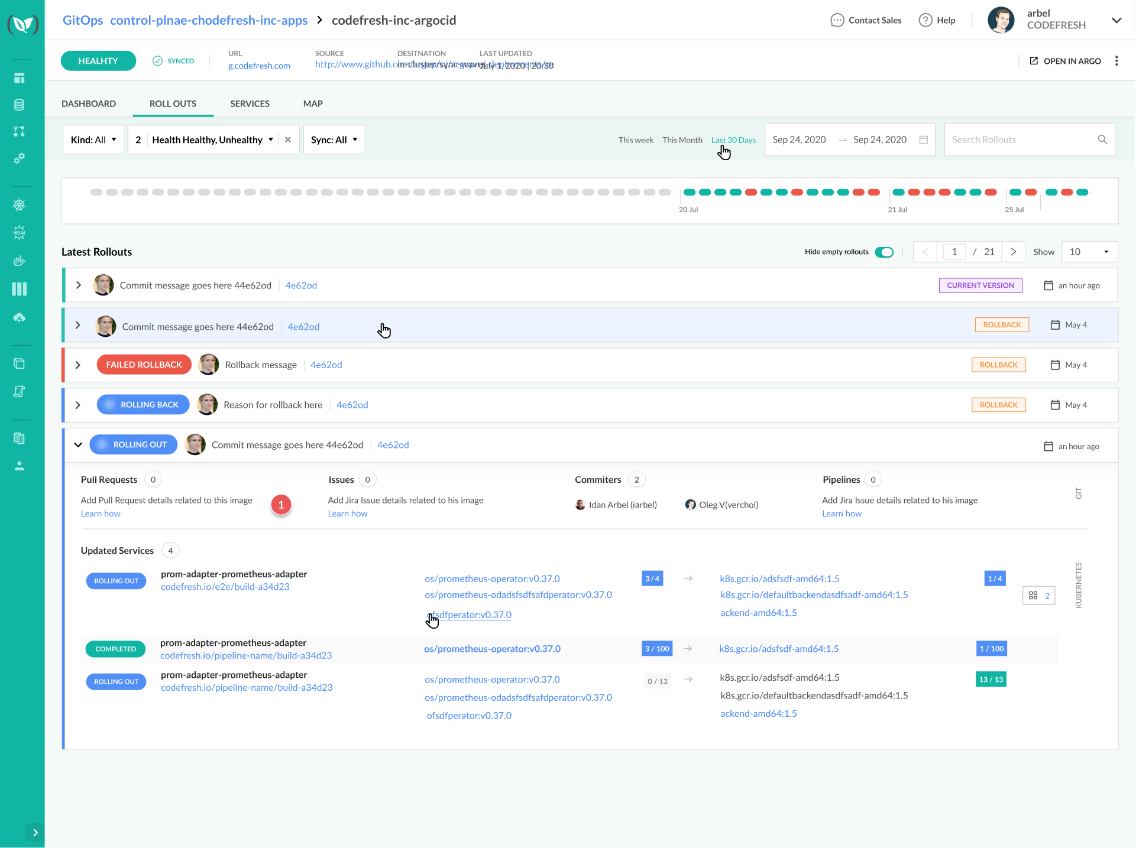Open the three-column board icon in sidebar

(x=20, y=289)
